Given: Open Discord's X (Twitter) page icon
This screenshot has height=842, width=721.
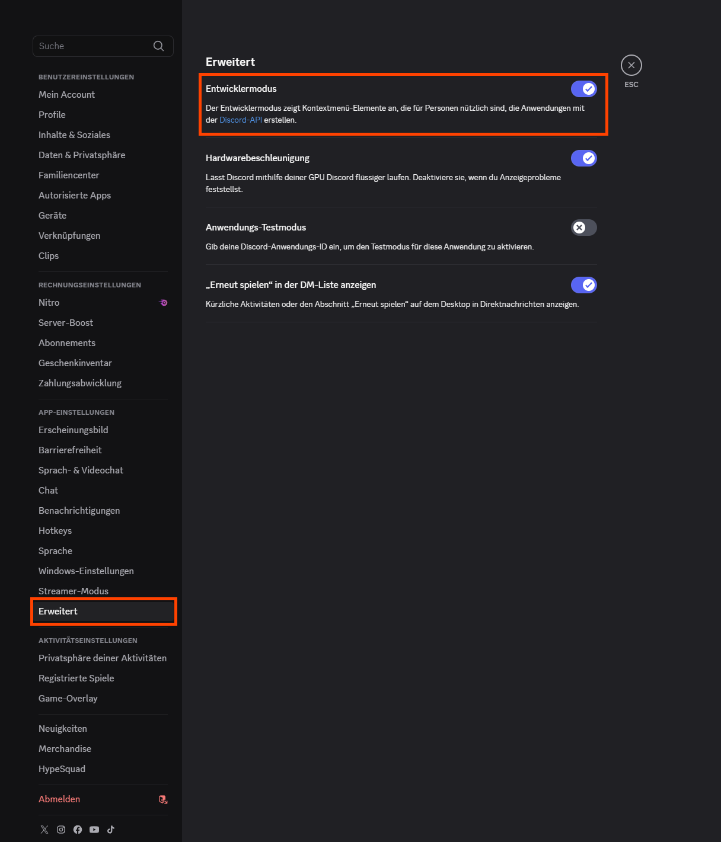Looking at the screenshot, I should pyautogui.click(x=44, y=830).
